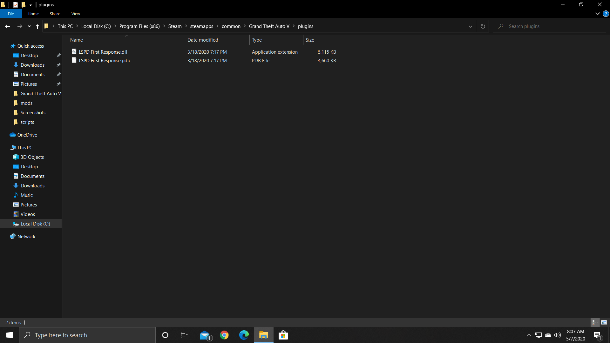
Task: Open the View ribbon tab
Action: [x=76, y=14]
